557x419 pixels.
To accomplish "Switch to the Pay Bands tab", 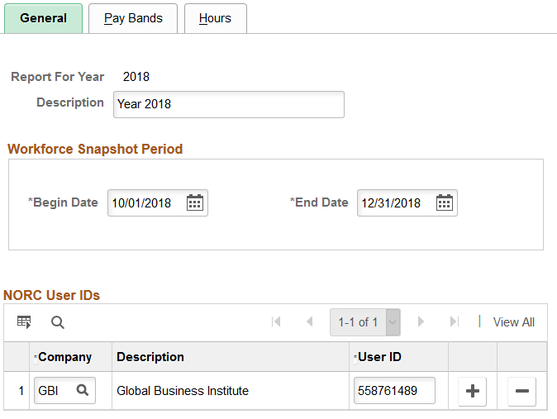I will click(133, 18).
